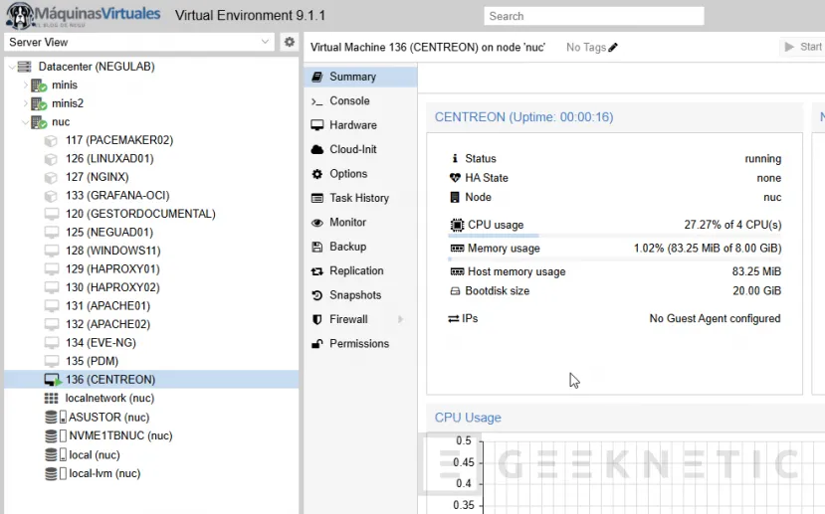Click the minis node icon
The width and height of the screenshot is (825, 514).
[39, 86]
